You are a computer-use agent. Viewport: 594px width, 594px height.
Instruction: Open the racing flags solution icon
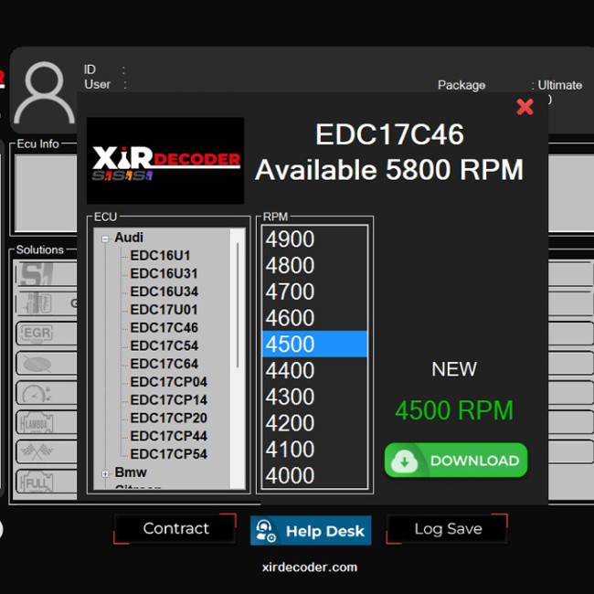37,452
